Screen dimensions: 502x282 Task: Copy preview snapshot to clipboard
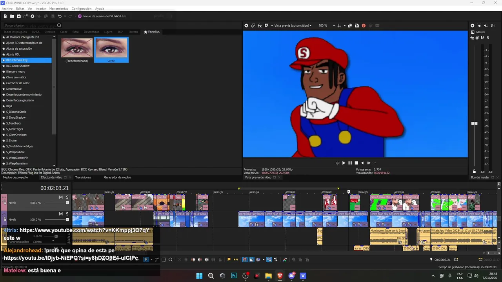[350, 25]
